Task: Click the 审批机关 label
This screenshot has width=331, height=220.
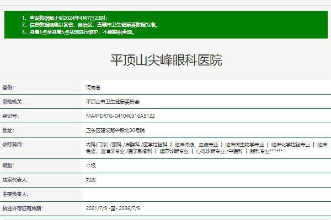Action: [13, 102]
